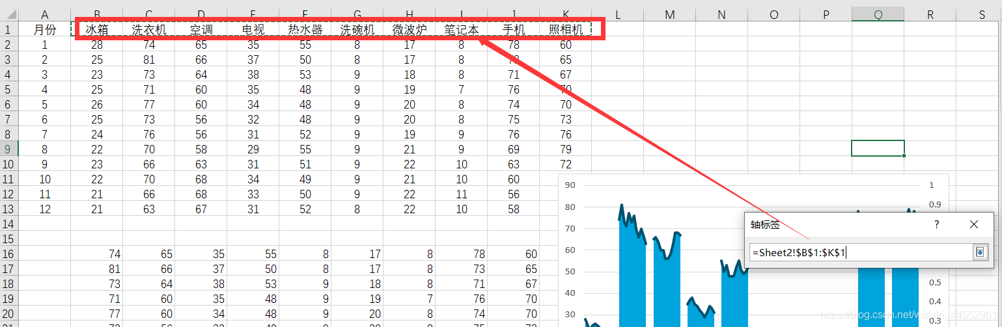Select cell K9 with value 79
This screenshot has width=1002, height=327.
point(566,150)
